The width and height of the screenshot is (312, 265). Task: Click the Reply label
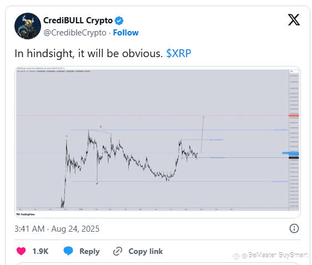tap(89, 252)
